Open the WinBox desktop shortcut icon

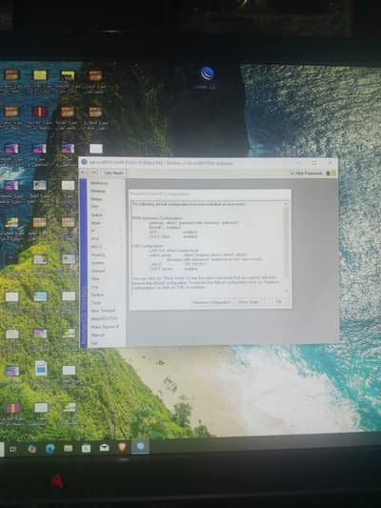click(x=206, y=74)
